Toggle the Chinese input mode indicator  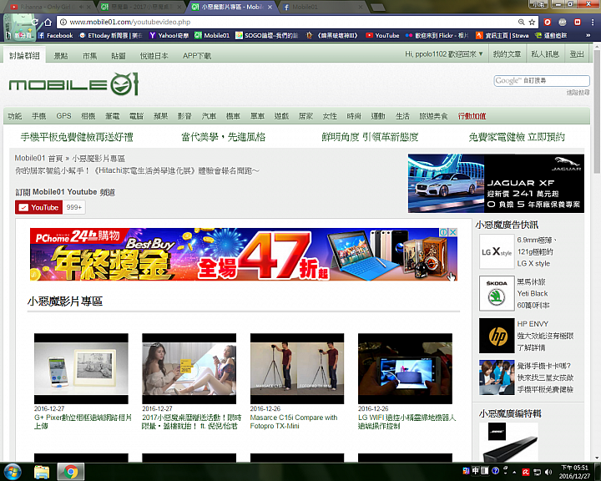click(475, 470)
